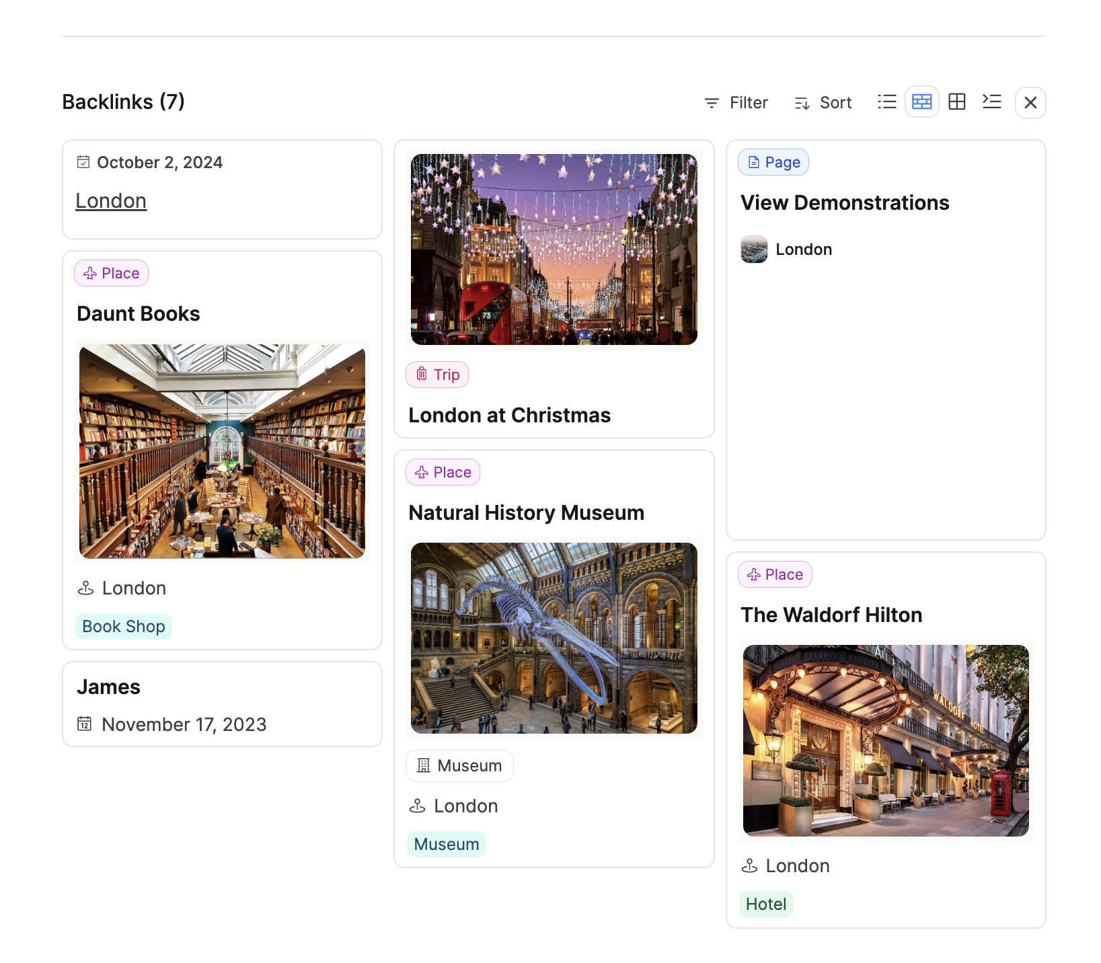Switch to list view layout icon
This screenshot has height=963, width=1101.
coord(886,102)
